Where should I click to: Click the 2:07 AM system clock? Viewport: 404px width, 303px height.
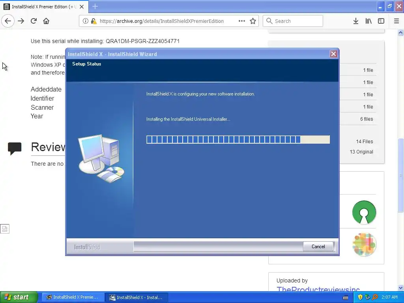(x=389, y=297)
